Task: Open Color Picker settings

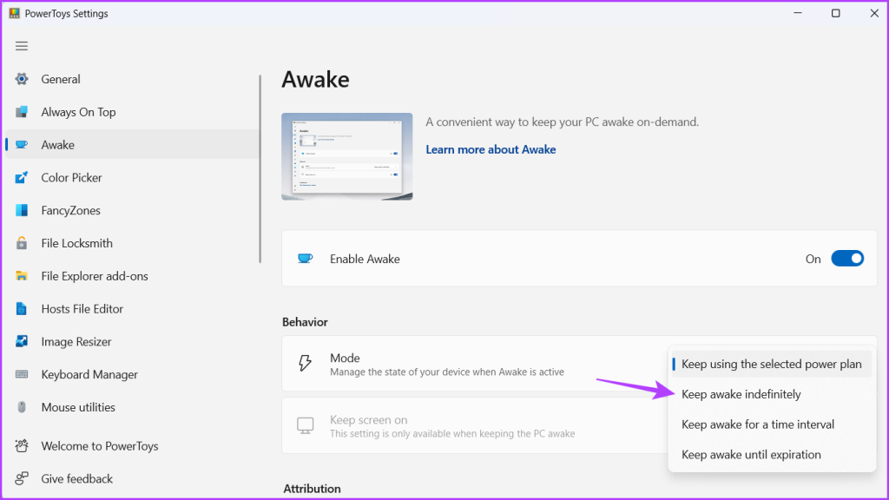Action: point(132,177)
